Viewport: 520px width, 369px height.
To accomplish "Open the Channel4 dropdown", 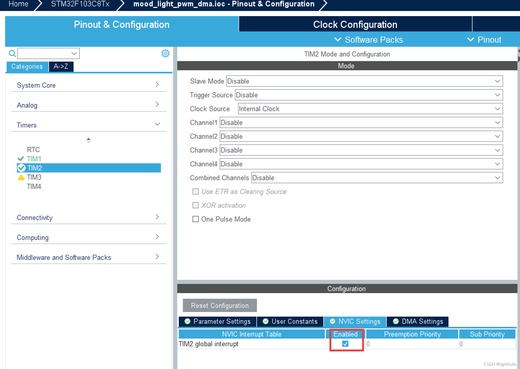I will [x=361, y=164].
